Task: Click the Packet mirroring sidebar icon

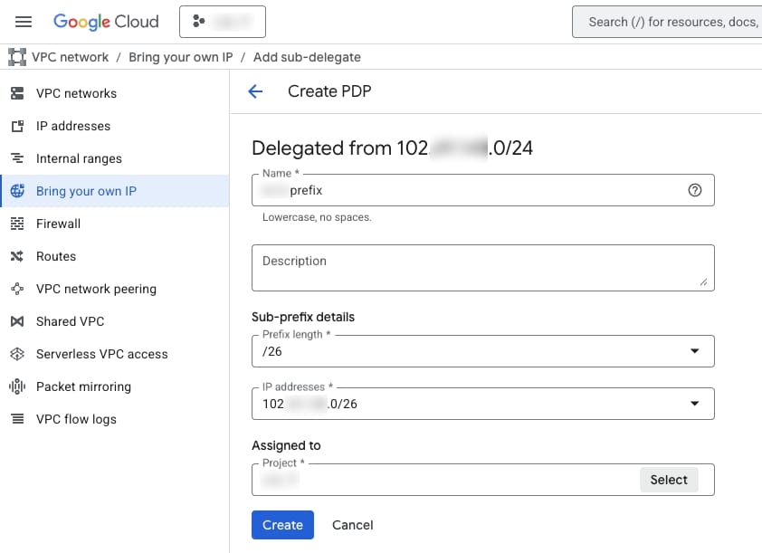Action: 17,386
